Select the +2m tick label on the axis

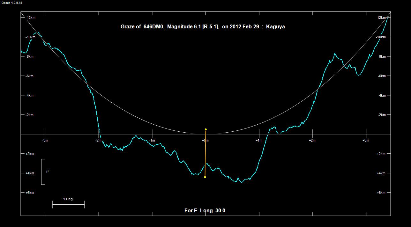click(x=312, y=140)
